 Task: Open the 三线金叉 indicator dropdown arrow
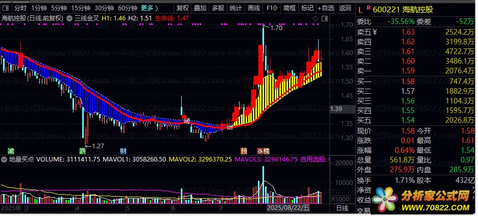click(69, 18)
